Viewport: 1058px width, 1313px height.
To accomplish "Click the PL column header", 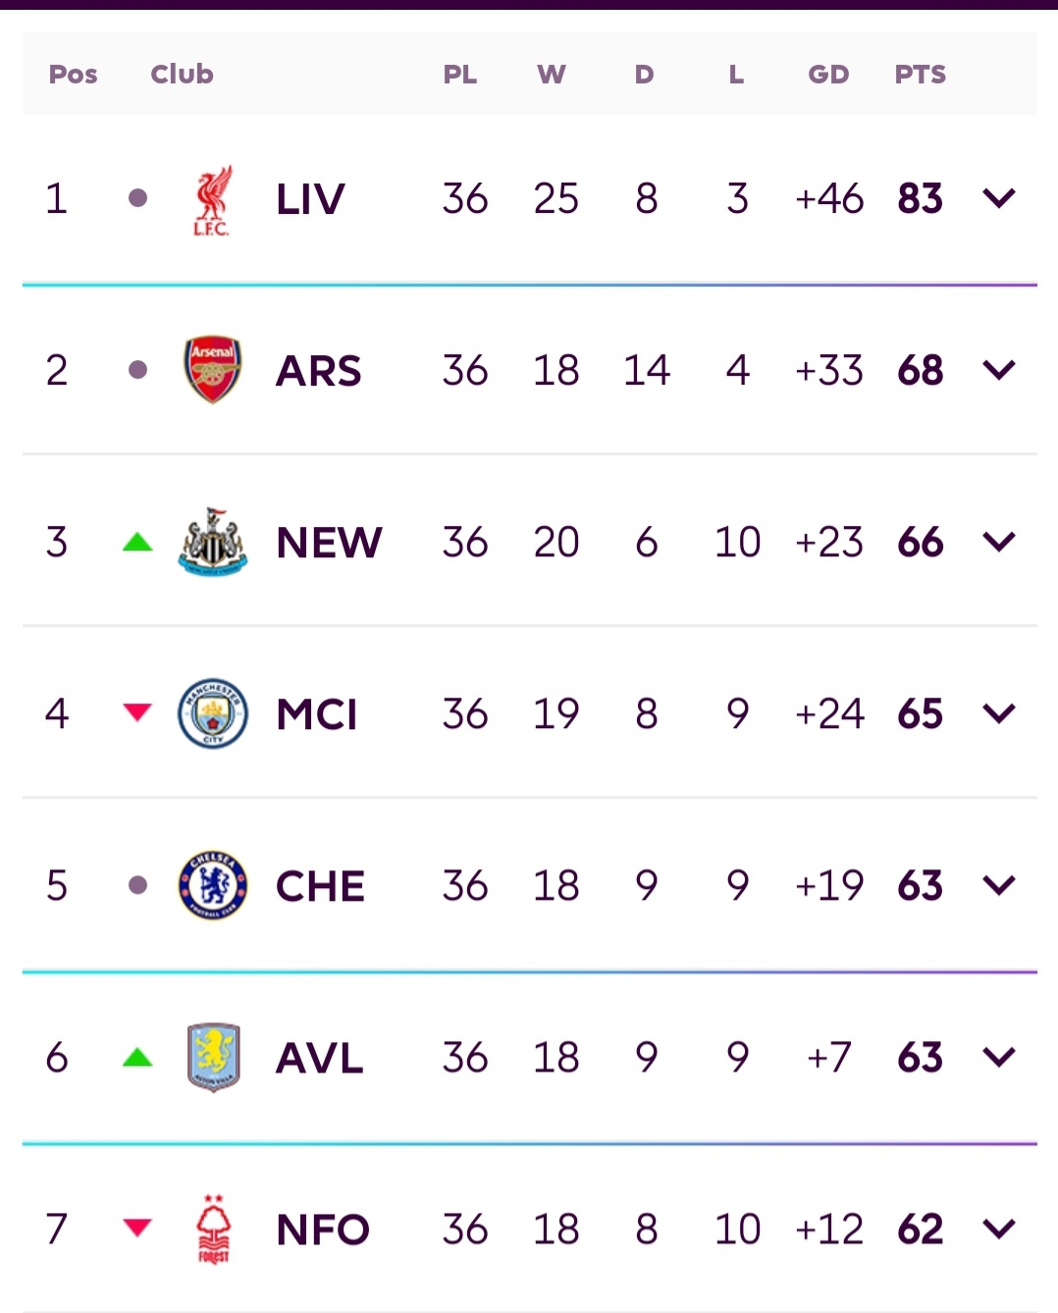I will click(x=461, y=74).
